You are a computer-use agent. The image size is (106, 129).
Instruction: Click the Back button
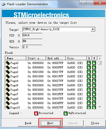click(x=28, y=123)
